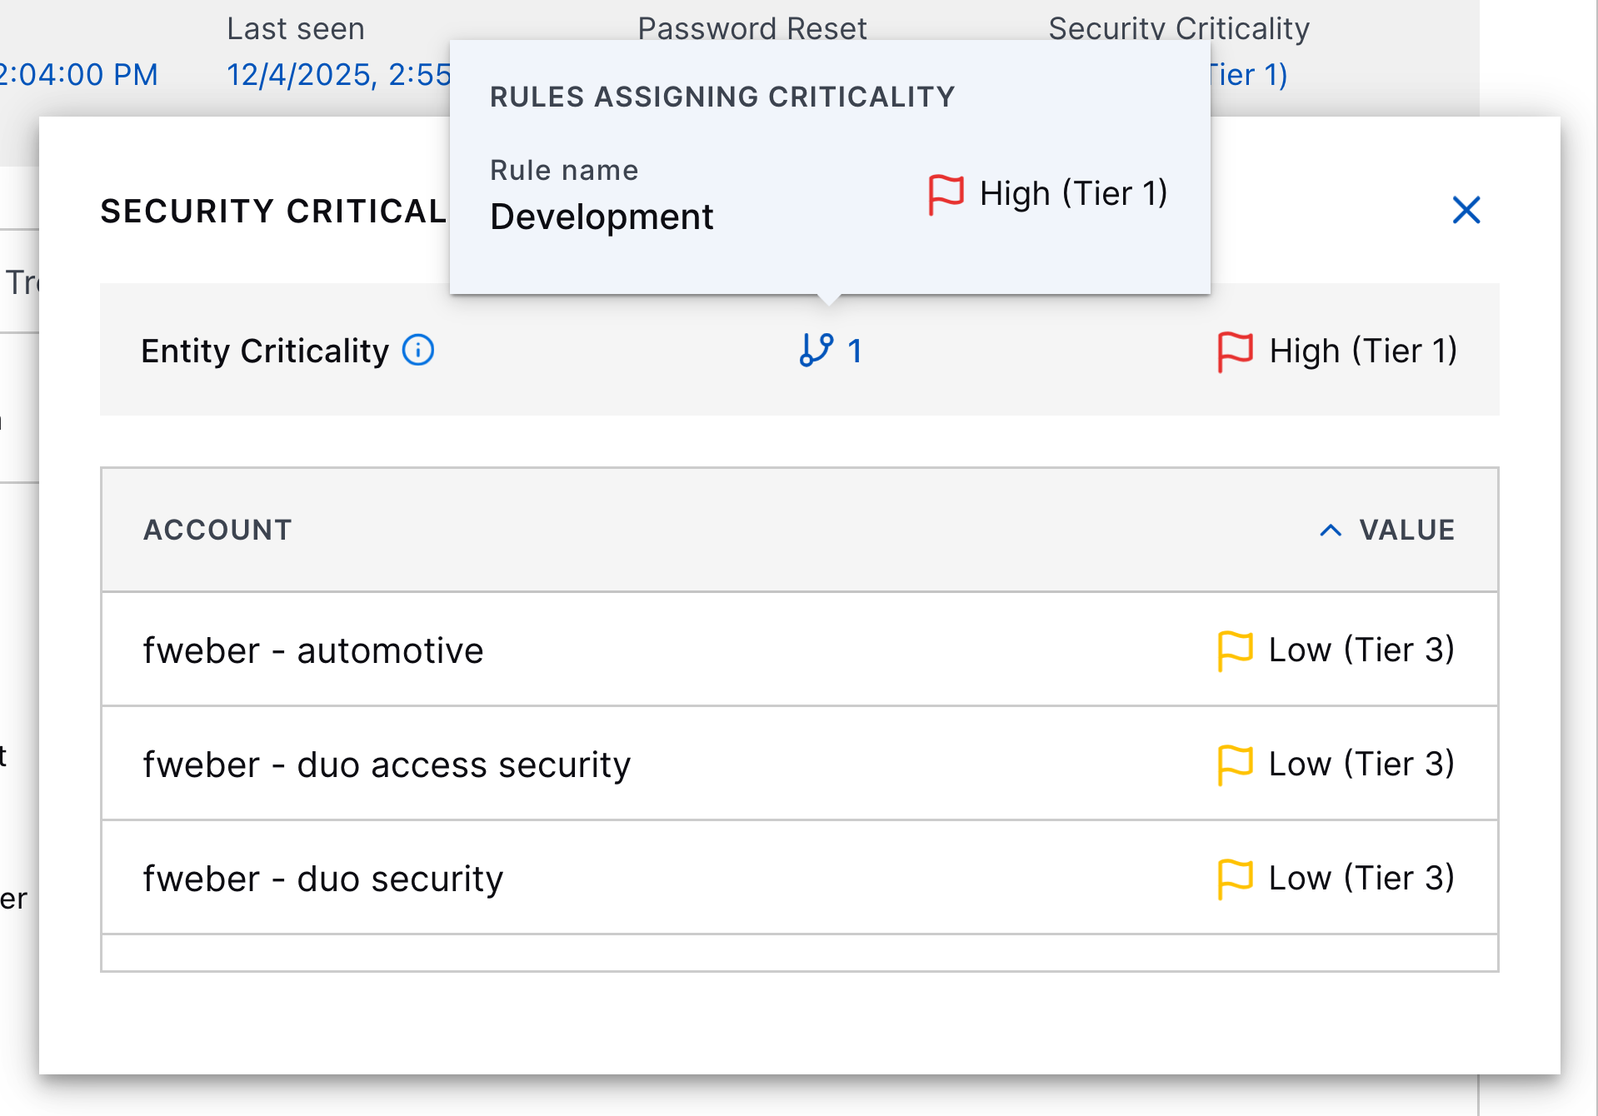Toggle VALUE column sort direction chevron
The width and height of the screenshot is (1598, 1116).
click(1331, 530)
